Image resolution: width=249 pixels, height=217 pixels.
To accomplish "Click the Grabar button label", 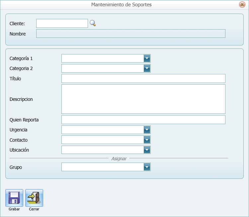I will [14, 209].
